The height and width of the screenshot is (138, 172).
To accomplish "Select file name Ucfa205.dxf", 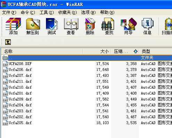I will (20, 123).
